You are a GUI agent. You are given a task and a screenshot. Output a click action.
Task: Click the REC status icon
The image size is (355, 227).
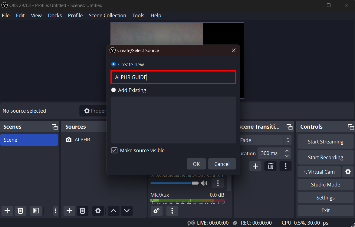point(235,223)
